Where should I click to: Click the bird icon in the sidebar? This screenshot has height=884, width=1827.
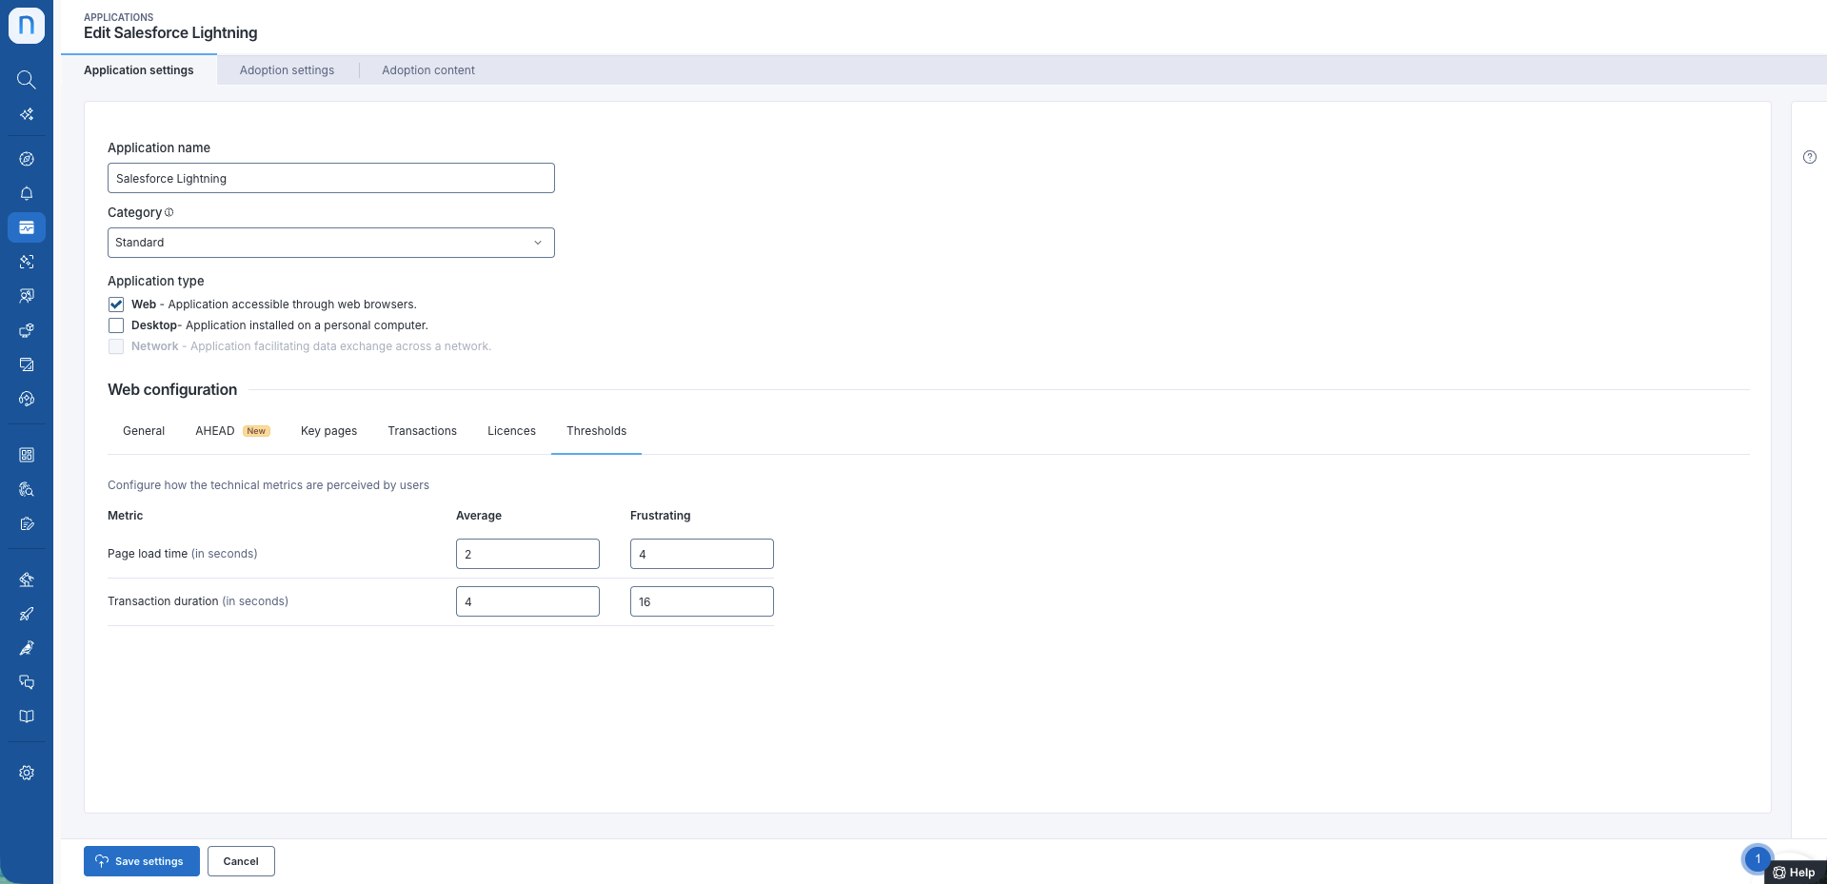27,648
